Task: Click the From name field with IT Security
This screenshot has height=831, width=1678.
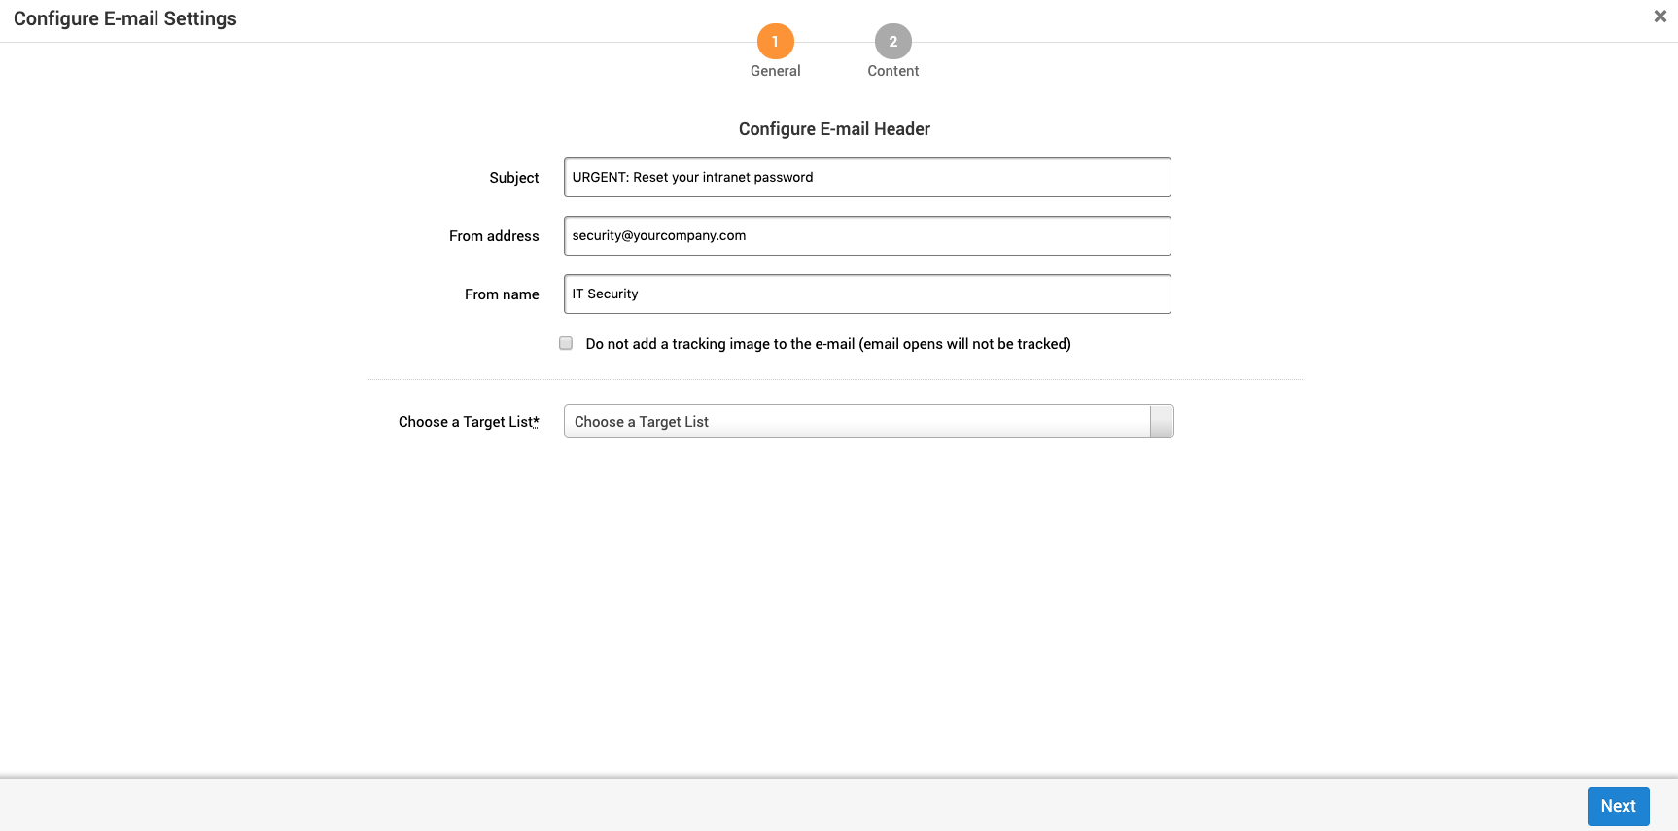Action: 866,294
